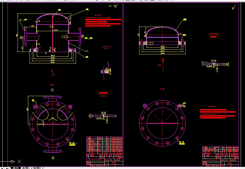The height and width of the screenshot is (169, 245).
Task: Switch to the 模型 model tab
Action: tap(15, 168)
